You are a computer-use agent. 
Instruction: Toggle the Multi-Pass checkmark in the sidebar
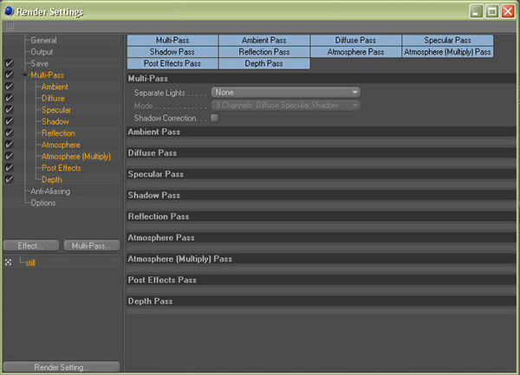(x=9, y=75)
